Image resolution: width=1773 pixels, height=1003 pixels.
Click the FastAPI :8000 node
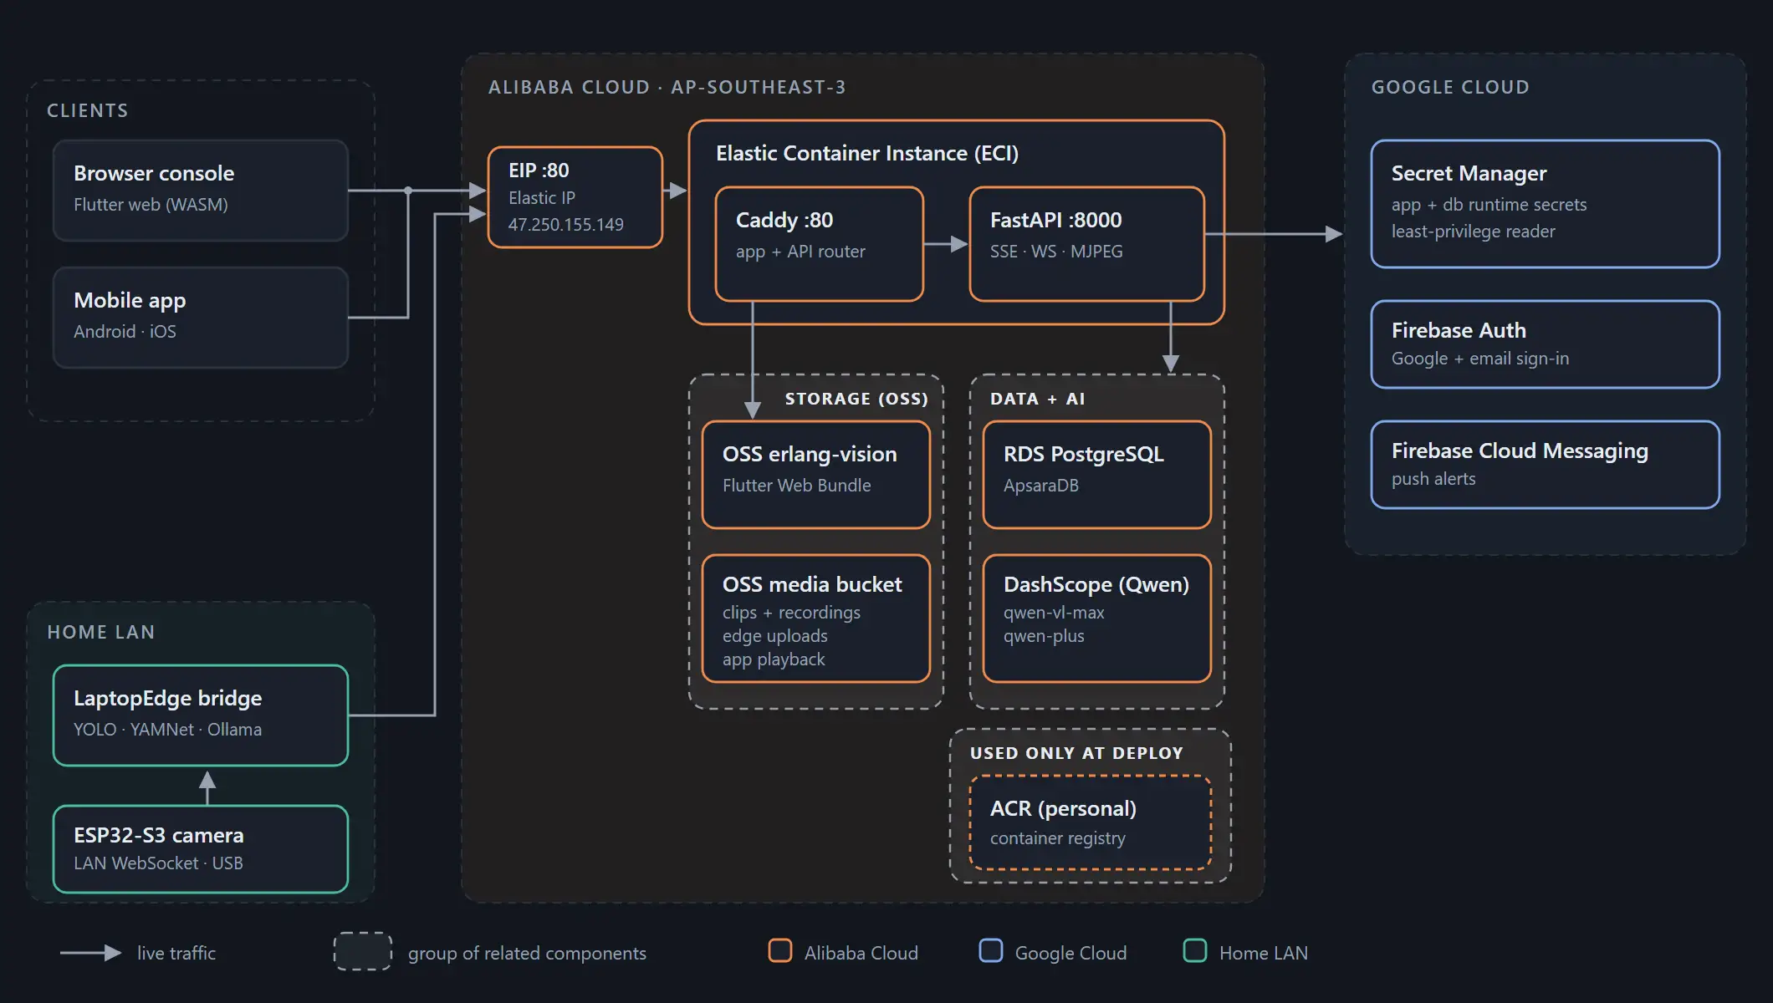click(x=1087, y=244)
